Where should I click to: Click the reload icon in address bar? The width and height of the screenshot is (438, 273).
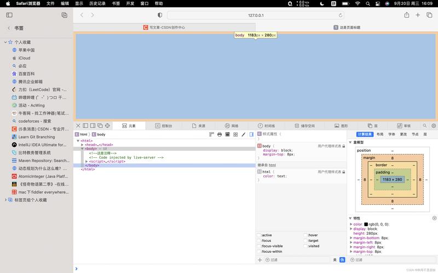coord(341,15)
